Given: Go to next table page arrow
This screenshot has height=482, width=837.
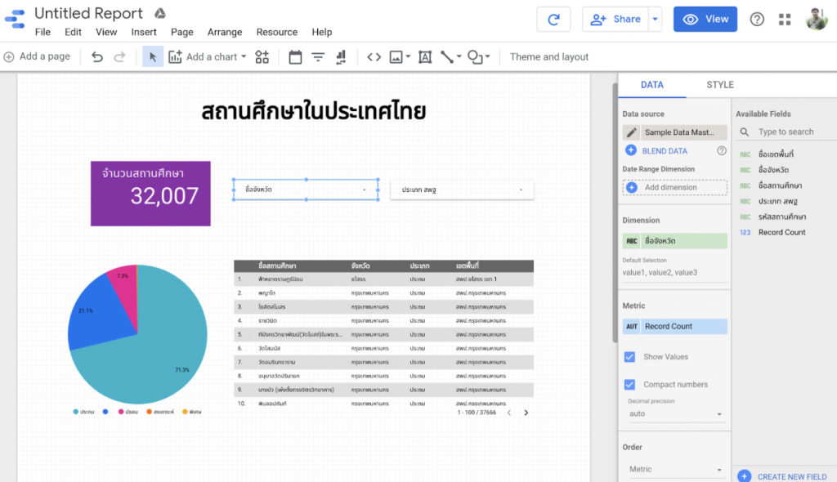Looking at the screenshot, I should [526, 413].
